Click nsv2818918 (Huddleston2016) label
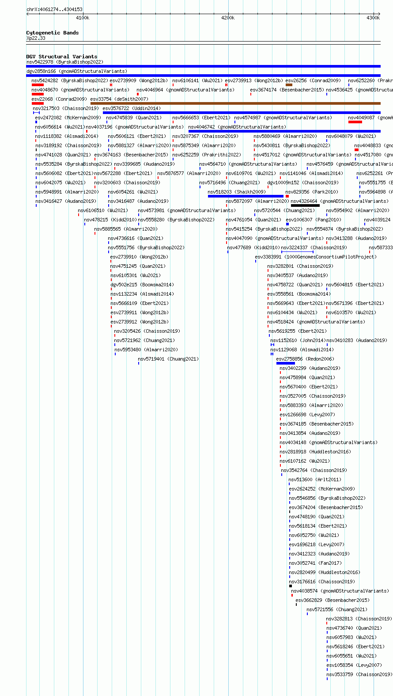Viewport: 393px width, 696px height. (x=315, y=452)
